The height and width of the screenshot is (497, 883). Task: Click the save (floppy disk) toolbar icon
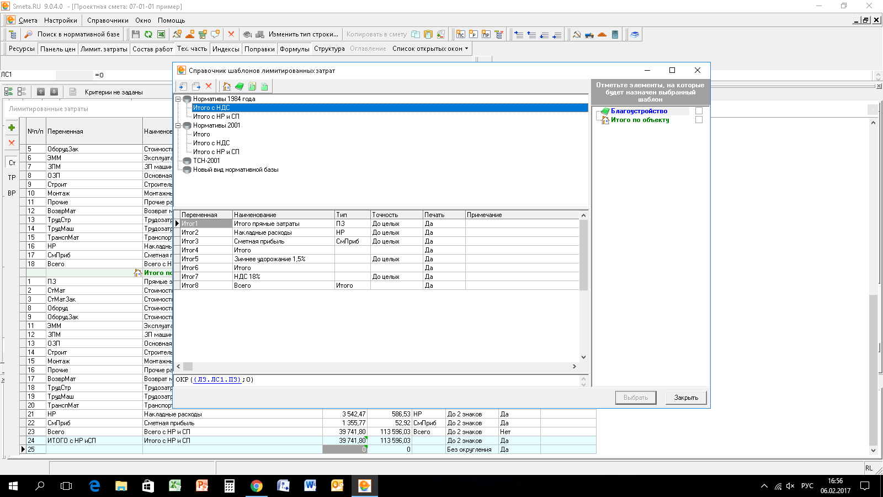click(136, 34)
